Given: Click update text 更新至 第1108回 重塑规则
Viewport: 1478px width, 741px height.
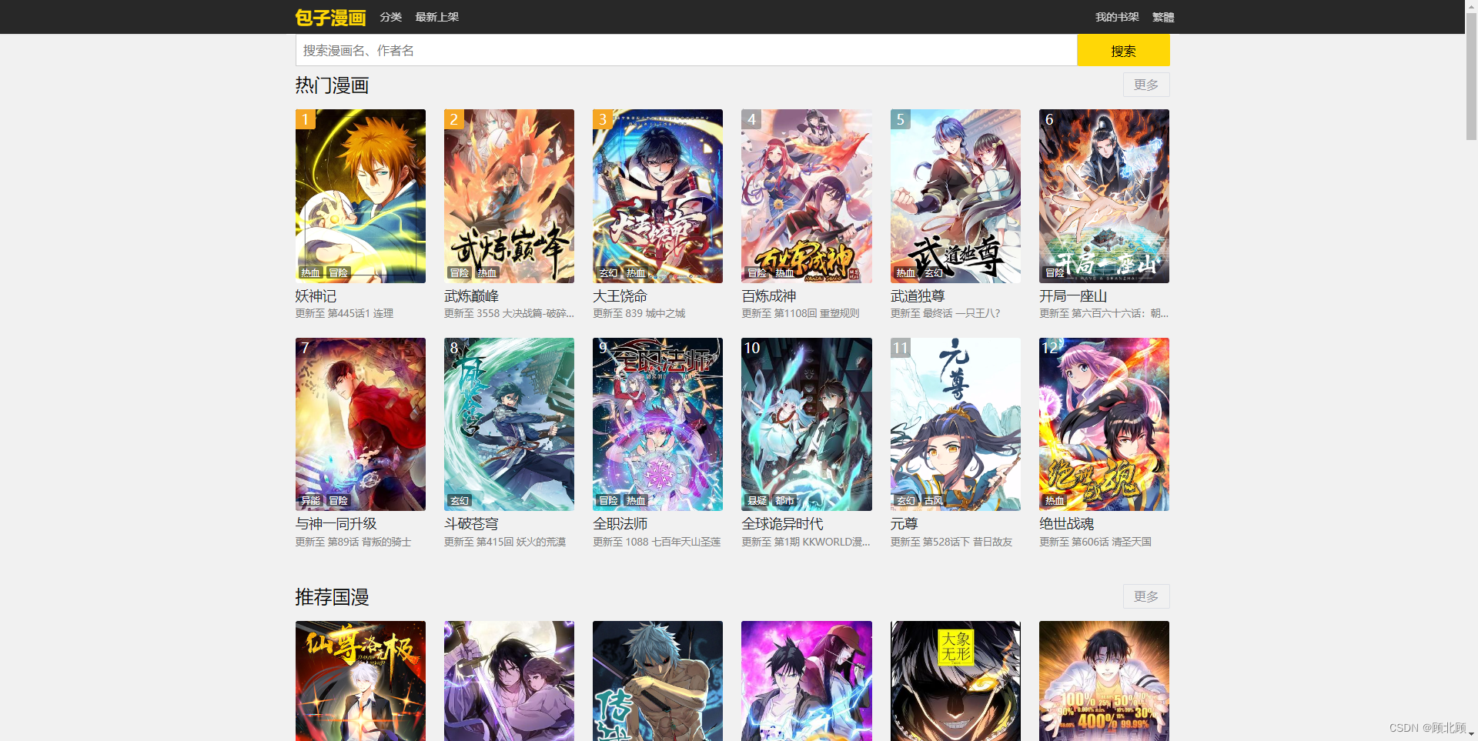Looking at the screenshot, I should (801, 314).
